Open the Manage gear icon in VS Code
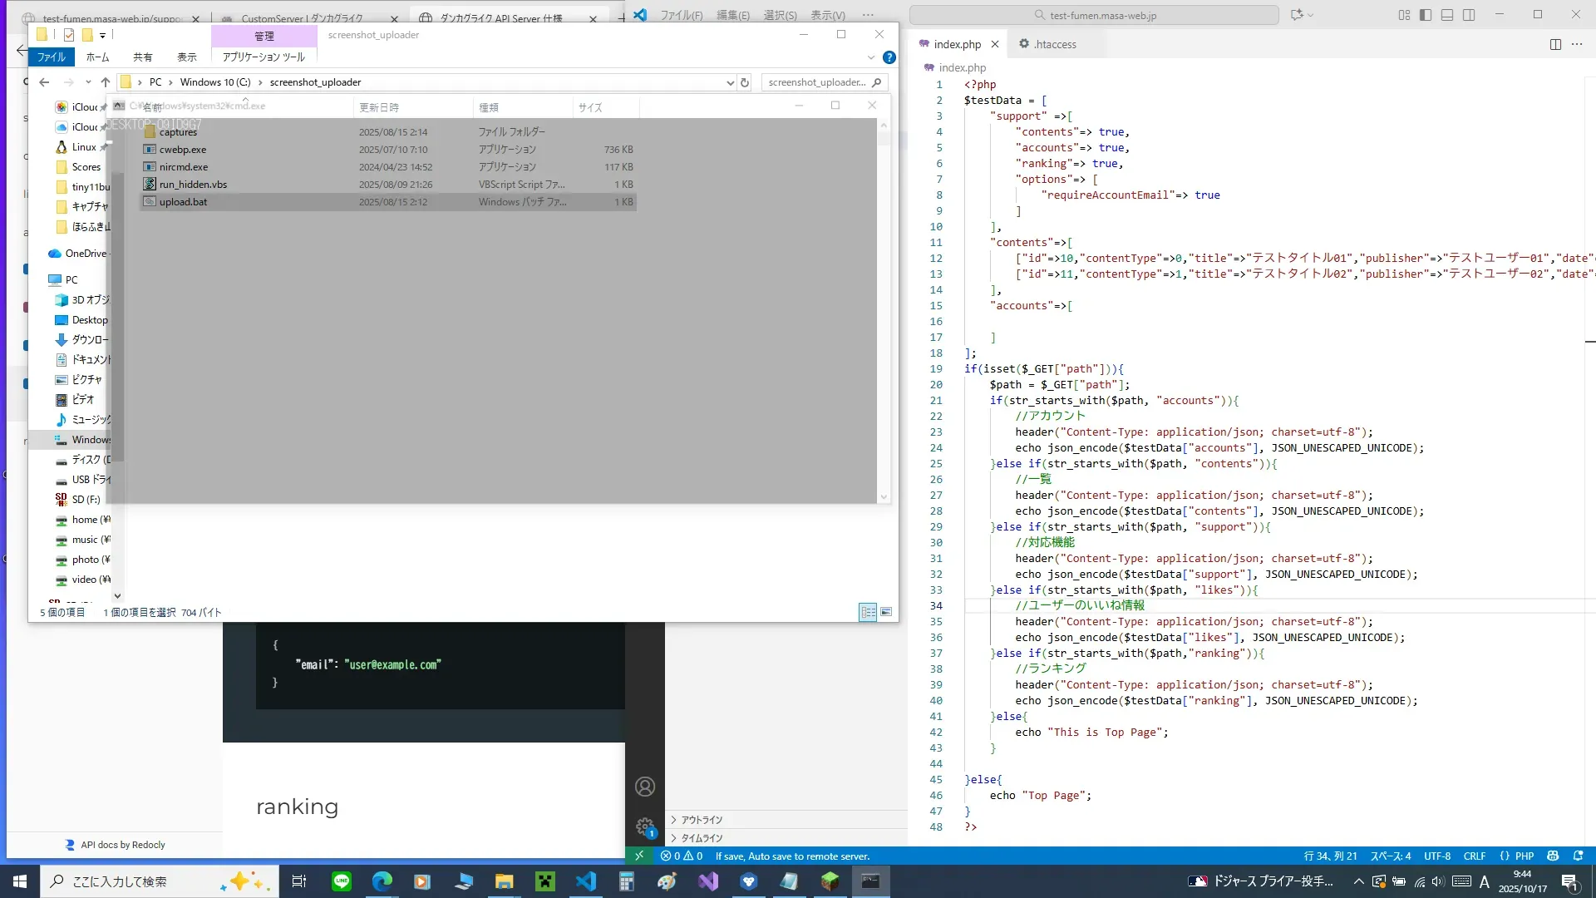The image size is (1596, 898). pyautogui.click(x=645, y=826)
